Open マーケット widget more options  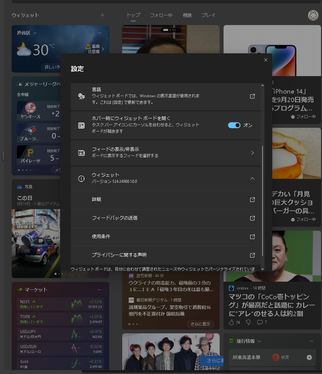(99, 290)
